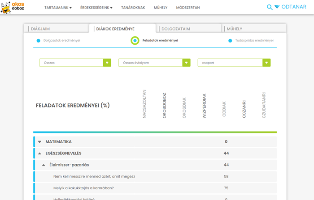This screenshot has height=200, width=314.
Task: Open MŰHELY in top navigation
Action: coord(161,8)
